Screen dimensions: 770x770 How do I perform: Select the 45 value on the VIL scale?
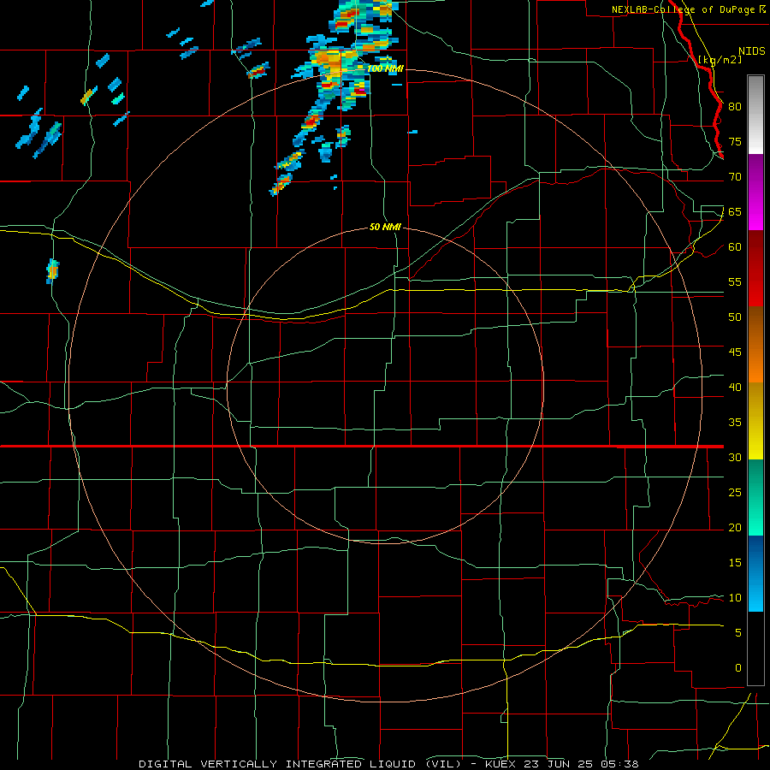click(x=735, y=352)
